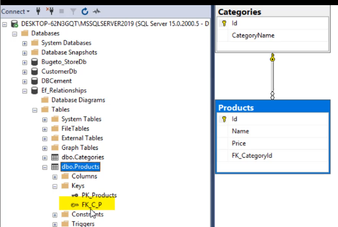Viewport: 338px width, 227px height.
Task: Select the Database Diagrams folder
Action: (x=78, y=100)
